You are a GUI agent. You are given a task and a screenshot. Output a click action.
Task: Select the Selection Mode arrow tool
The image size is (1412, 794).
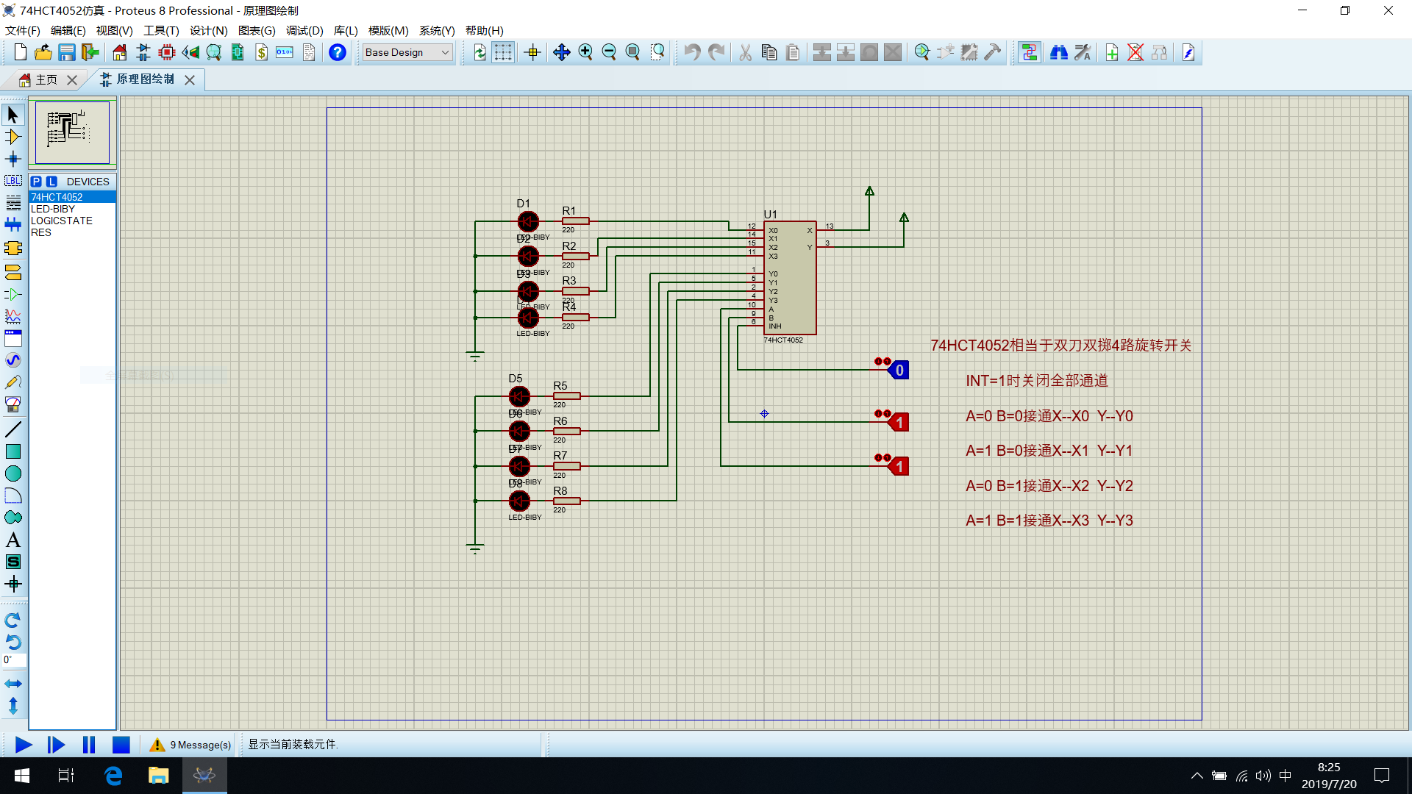point(13,115)
